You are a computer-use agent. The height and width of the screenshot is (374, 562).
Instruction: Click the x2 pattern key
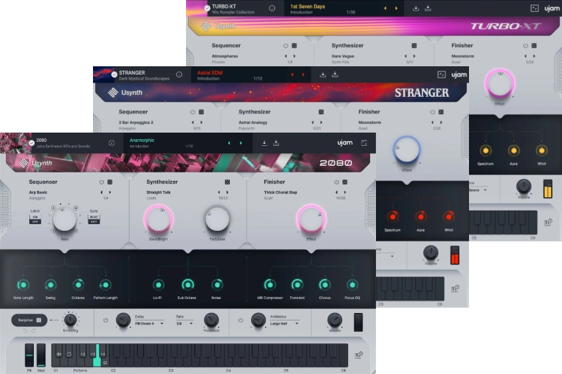click(x=83, y=354)
